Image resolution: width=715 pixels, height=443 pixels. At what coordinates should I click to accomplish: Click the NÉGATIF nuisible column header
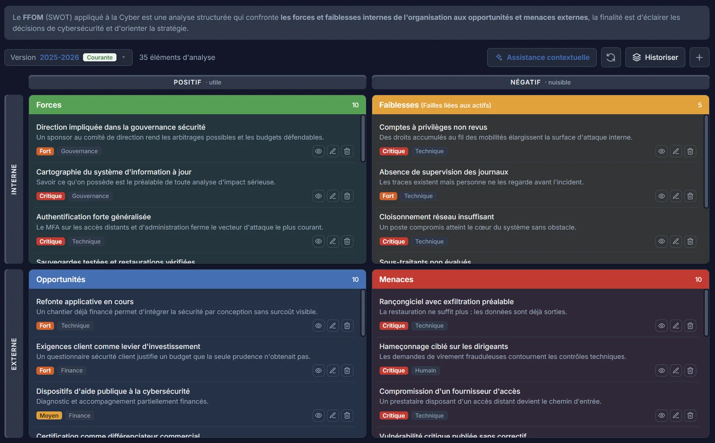point(541,82)
